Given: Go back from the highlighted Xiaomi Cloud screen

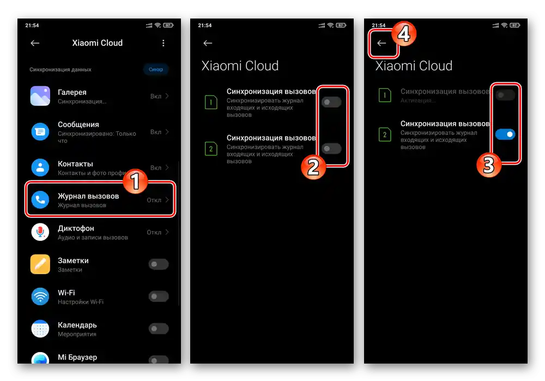Looking at the screenshot, I should [381, 43].
